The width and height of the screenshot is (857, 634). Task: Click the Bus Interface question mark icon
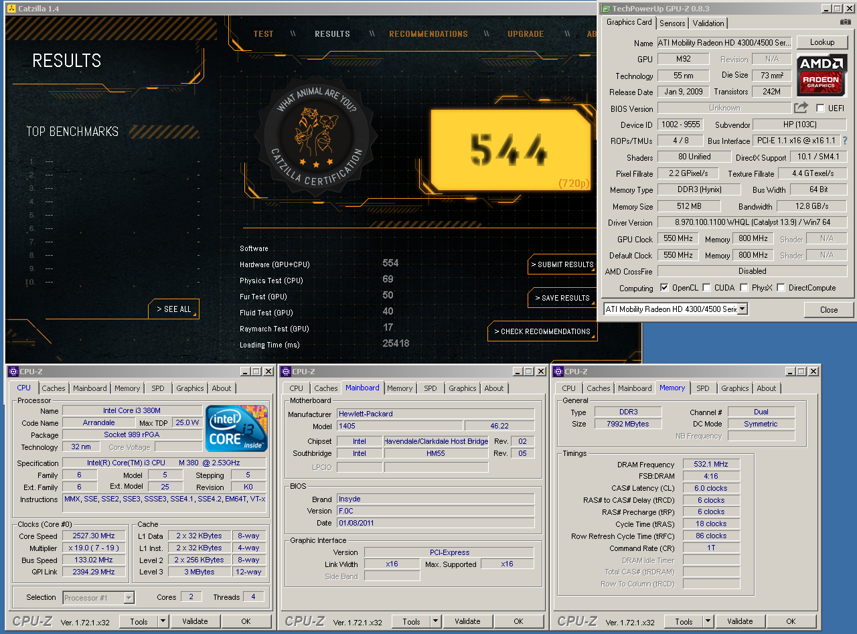pos(845,141)
